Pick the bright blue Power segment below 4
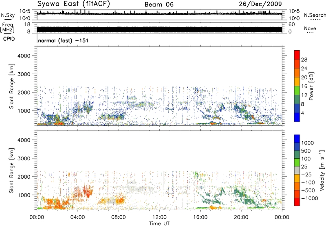 (297, 117)
